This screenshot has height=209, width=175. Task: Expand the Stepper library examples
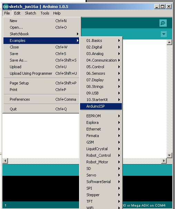pos(101,195)
